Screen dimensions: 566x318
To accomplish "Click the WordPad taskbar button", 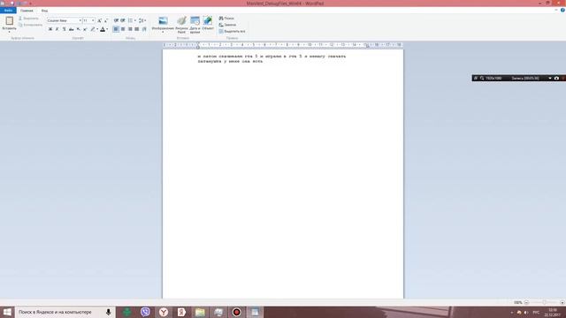I will [255, 312].
